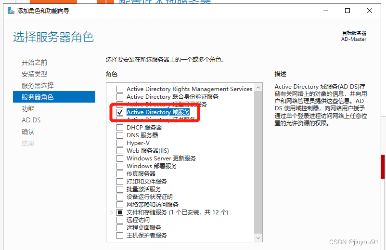Tick the 主机保护者服务 checkbox

(x=120, y=236)
